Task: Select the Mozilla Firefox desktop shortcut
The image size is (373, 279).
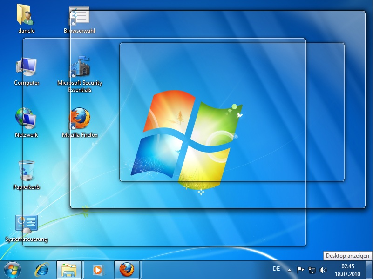Action: tap(80, 119)
